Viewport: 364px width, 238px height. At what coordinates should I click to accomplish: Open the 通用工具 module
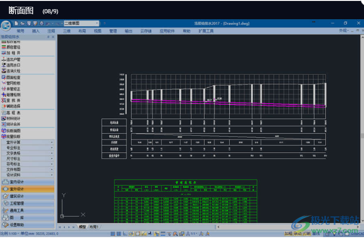[x=27, y=210]
